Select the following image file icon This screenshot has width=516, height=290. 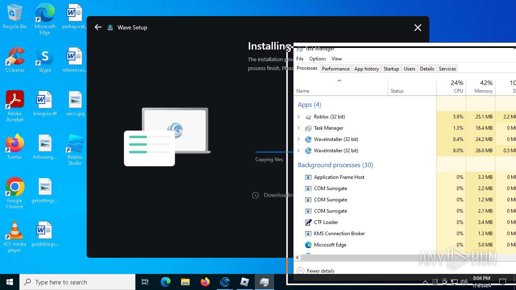[x=45, y=147]
